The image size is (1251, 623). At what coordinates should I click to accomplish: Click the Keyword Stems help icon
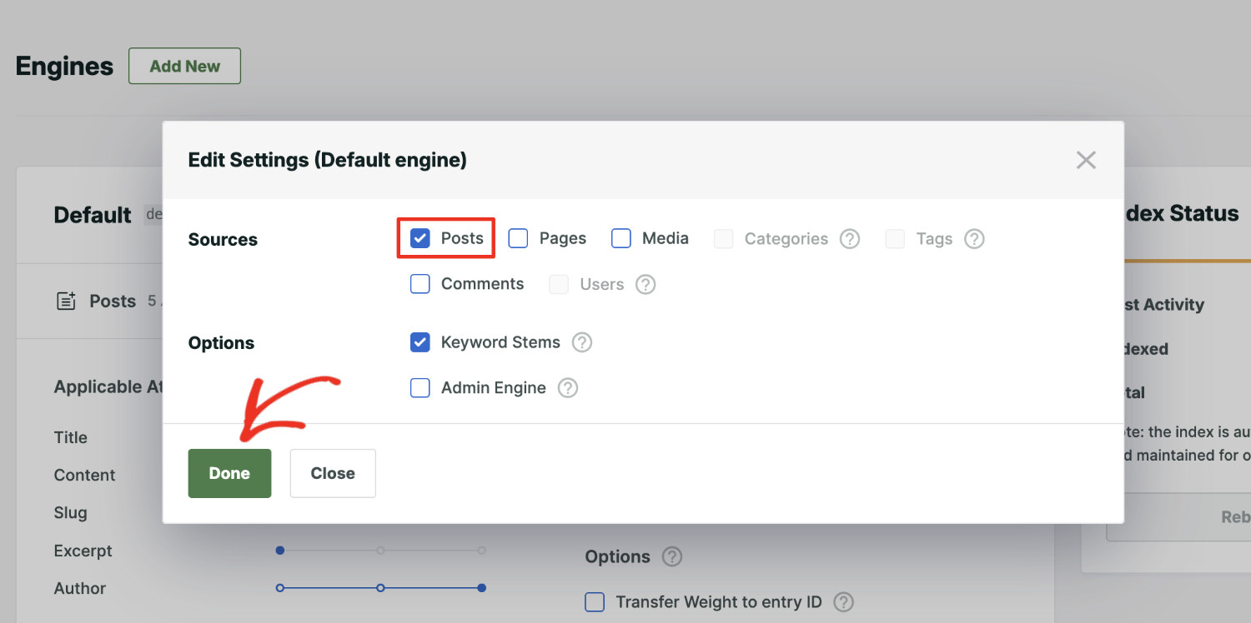coord(581,342)
